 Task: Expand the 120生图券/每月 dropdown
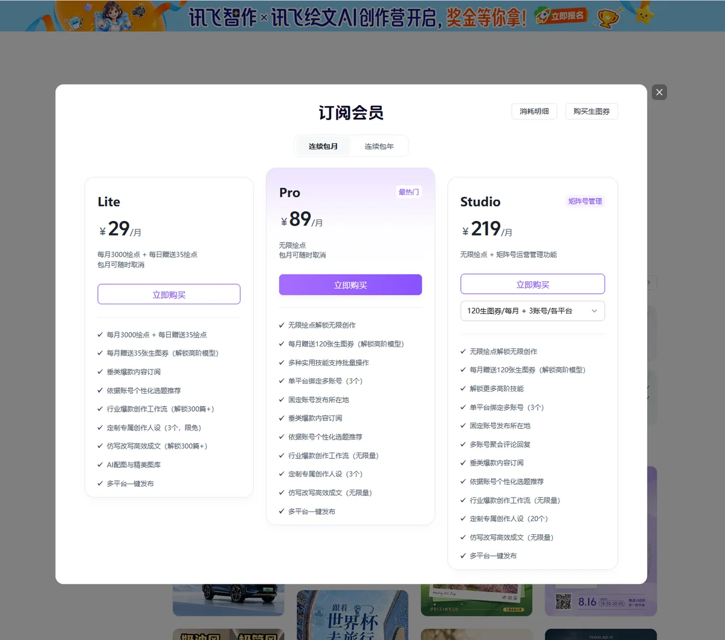point(532,311)
